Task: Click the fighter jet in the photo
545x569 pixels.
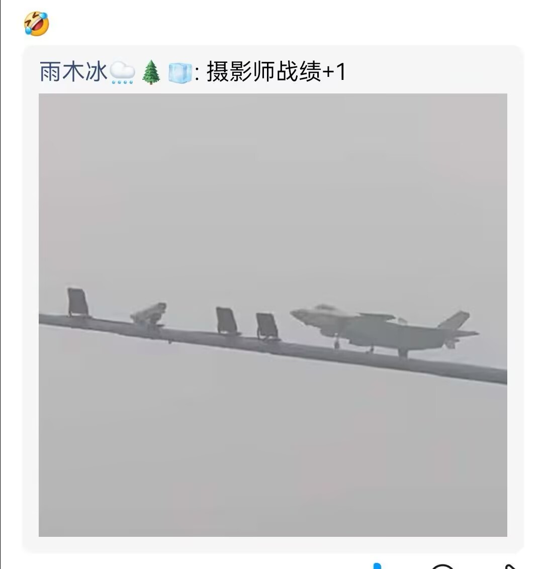Action: 384,331
